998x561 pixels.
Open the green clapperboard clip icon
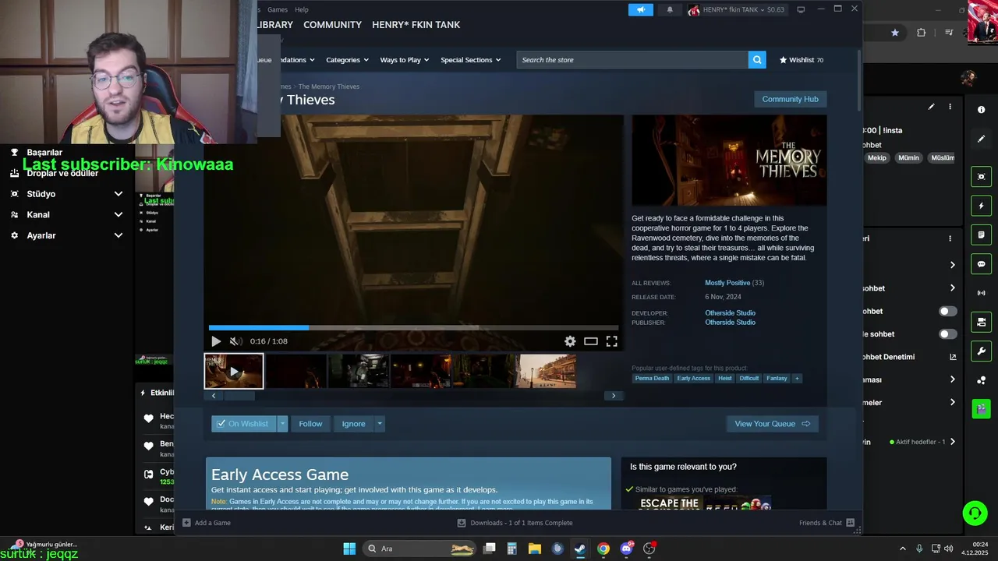981,408
